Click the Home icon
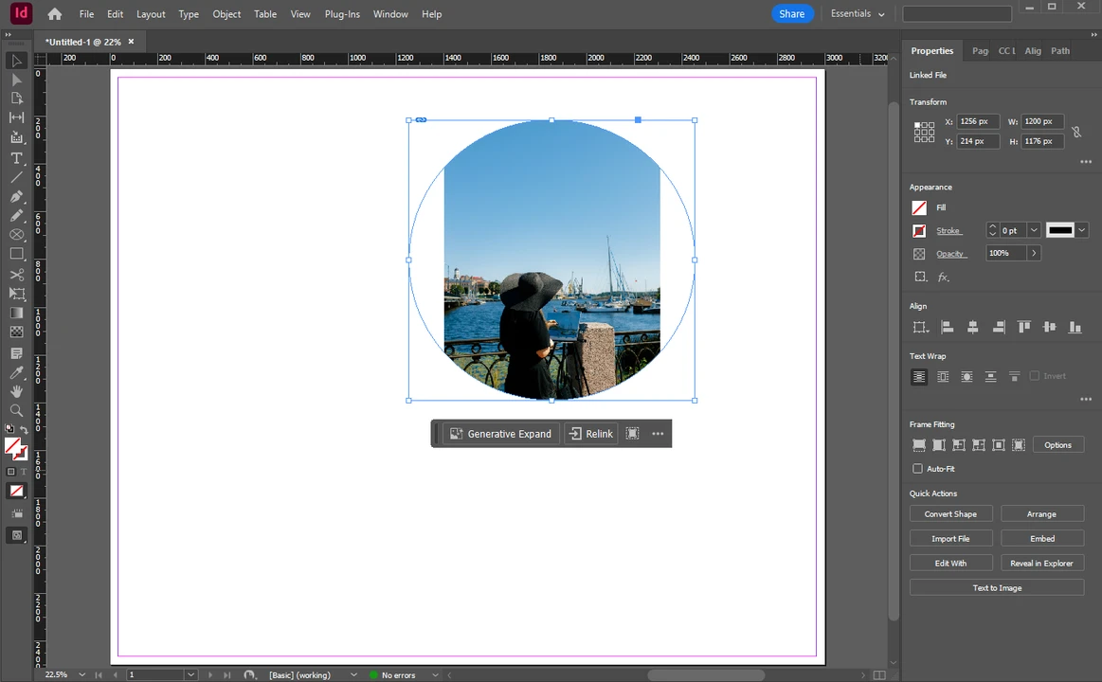Viewport: 1102px width, 682px height. coord(55,14)
